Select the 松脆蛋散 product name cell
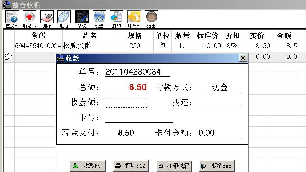Viewport: 306px width, 172px height. click(x=89, y=45)
